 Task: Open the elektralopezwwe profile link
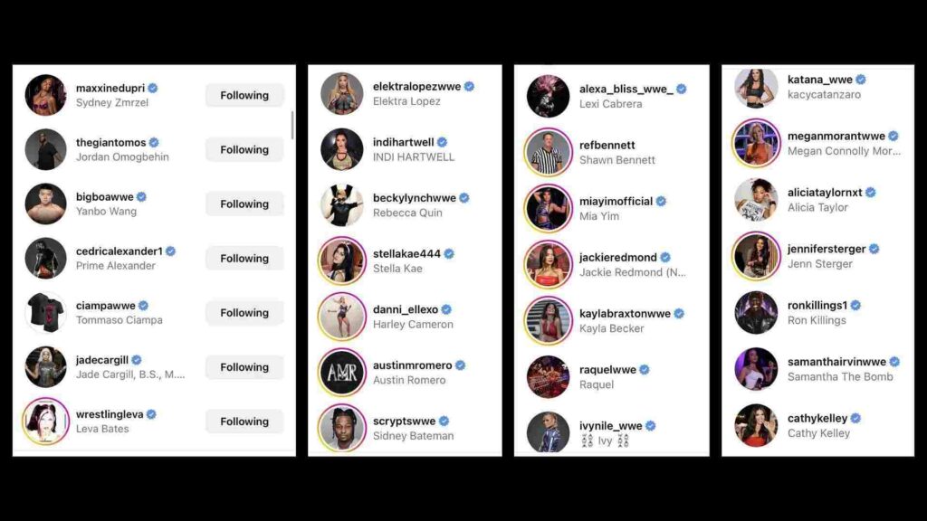coord(416,86)
